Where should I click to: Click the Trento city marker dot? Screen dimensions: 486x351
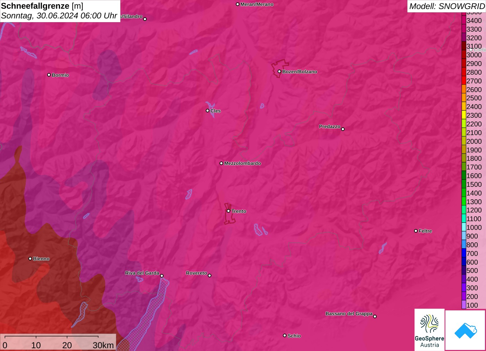click(x=228, y=211)
